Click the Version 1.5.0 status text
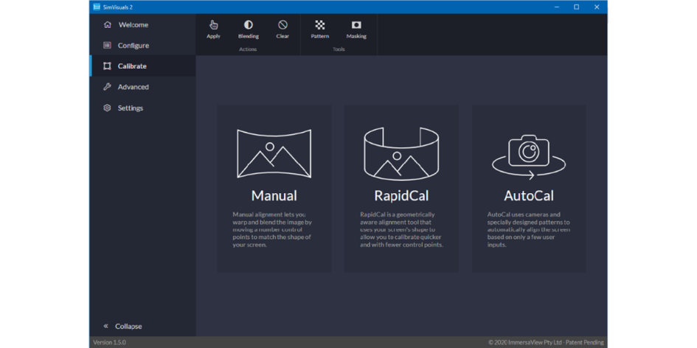This screenshot has height=348, width=697. [x=109, y=342]
